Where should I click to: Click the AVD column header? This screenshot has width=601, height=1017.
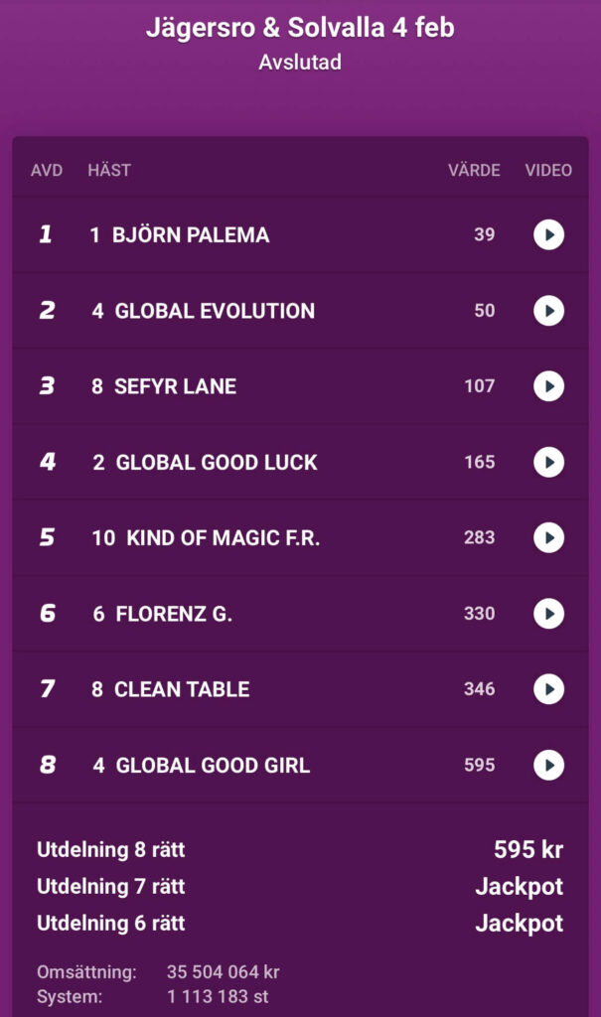[47, 170]
